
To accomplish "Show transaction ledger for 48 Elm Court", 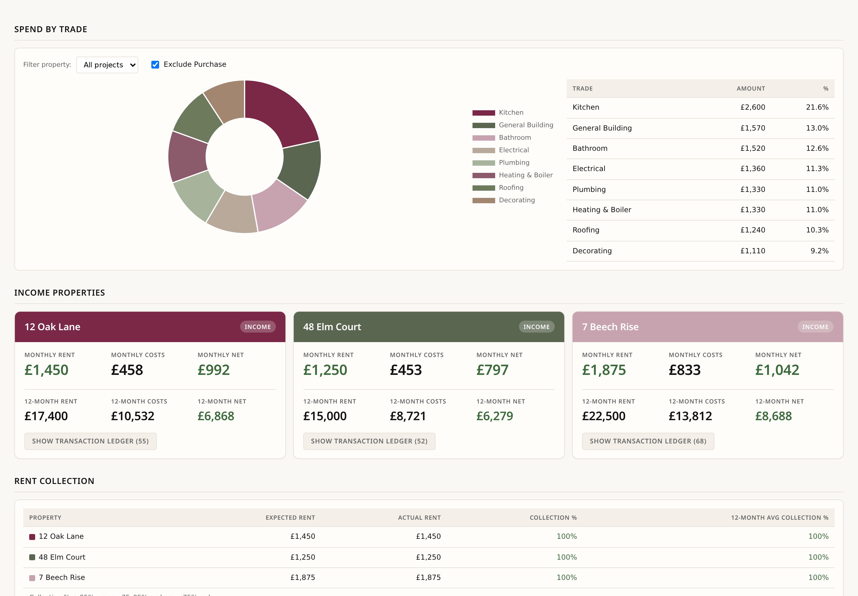I will pyautogui.click(x=369, y=441).
